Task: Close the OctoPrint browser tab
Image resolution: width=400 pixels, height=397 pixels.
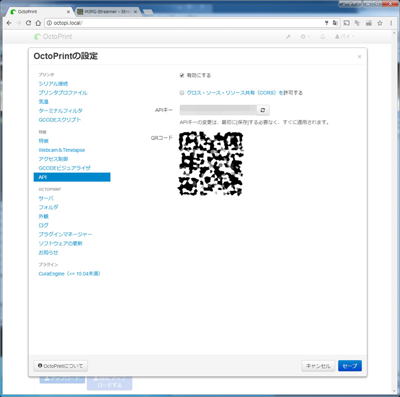Action: (68, 11)
